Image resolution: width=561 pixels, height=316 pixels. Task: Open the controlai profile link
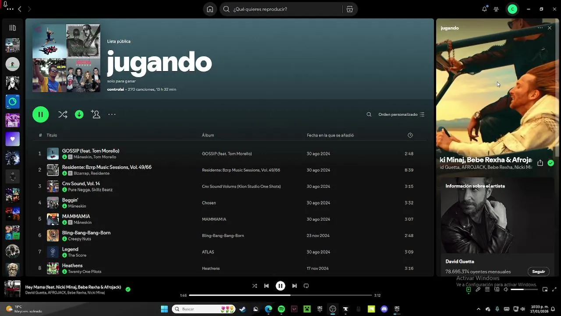[116, 90]
